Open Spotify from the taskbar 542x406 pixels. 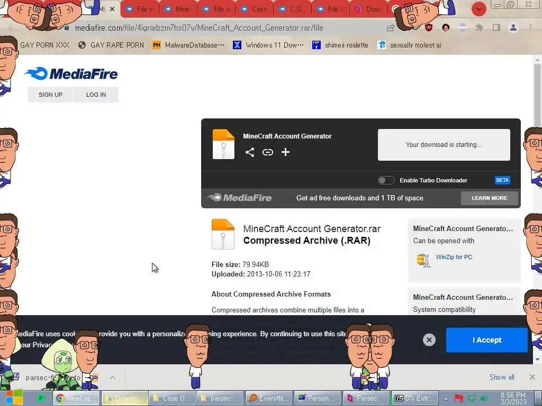coord(40,398)
